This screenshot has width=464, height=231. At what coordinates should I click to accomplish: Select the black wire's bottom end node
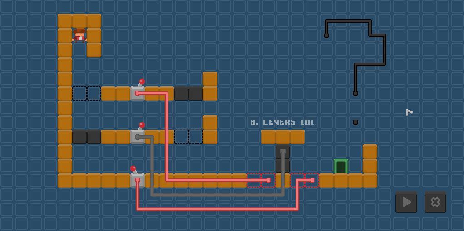click(355, 94)
